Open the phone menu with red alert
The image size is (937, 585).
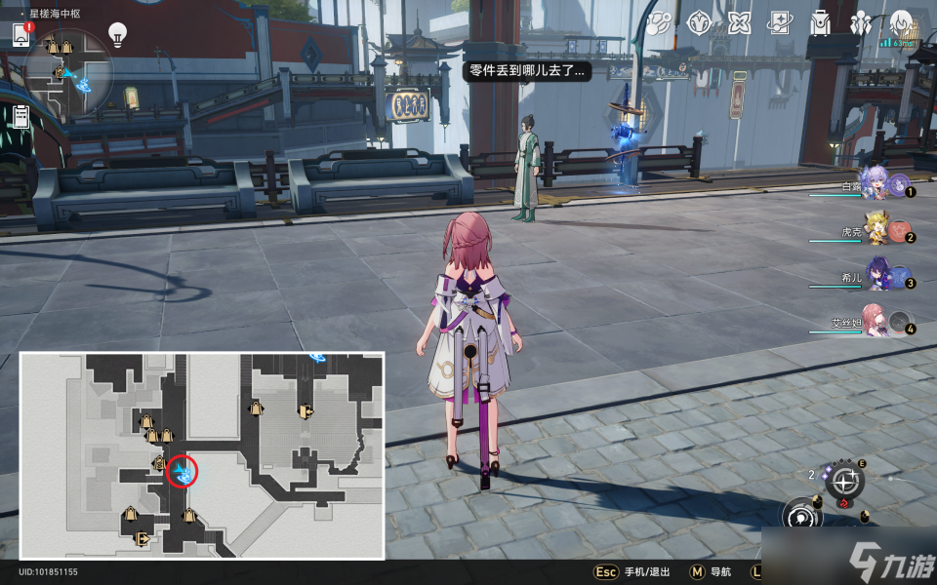(x=21, y=35)
